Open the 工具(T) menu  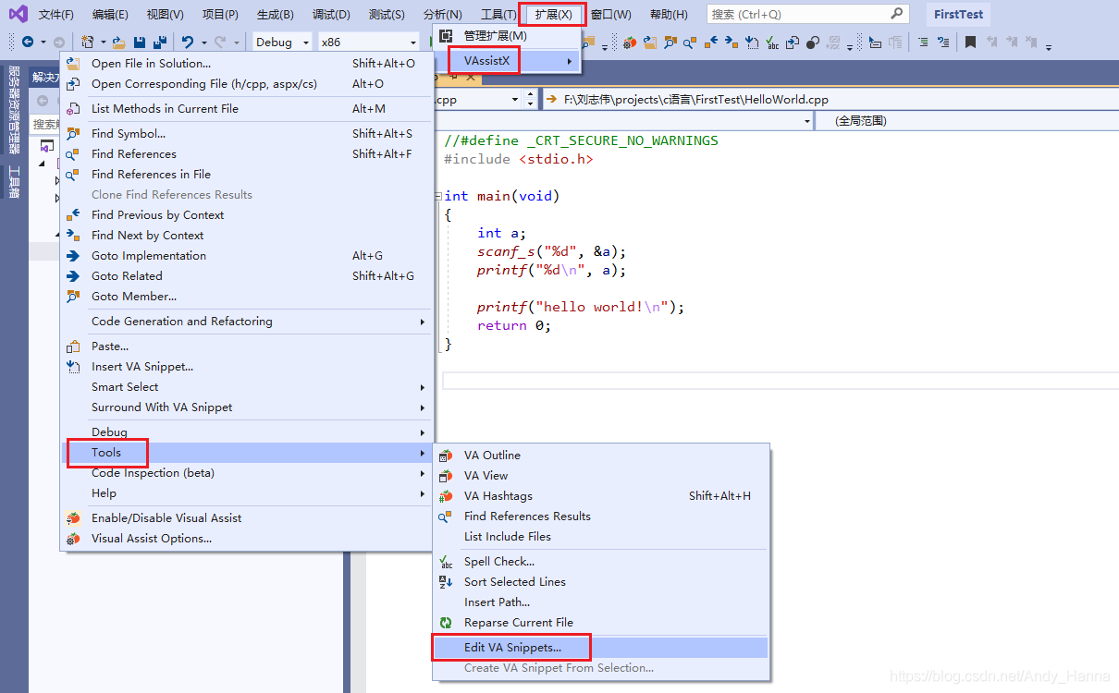tap(498, 15)
